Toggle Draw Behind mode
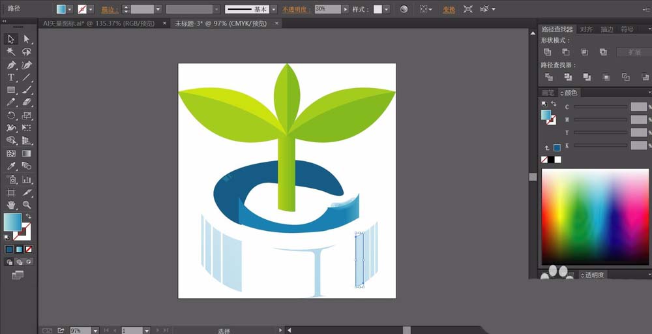This screenshot has height=334, width=652. (19, 262)
